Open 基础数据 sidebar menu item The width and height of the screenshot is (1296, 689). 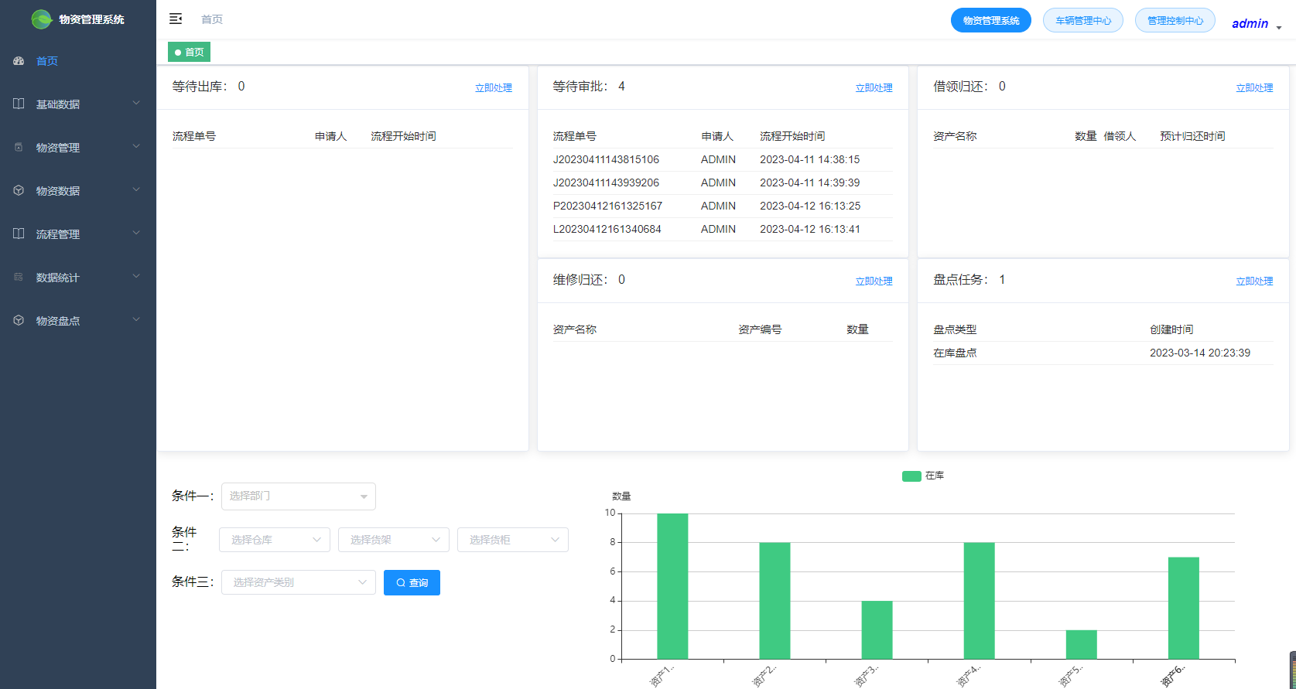tap(78, 104)
